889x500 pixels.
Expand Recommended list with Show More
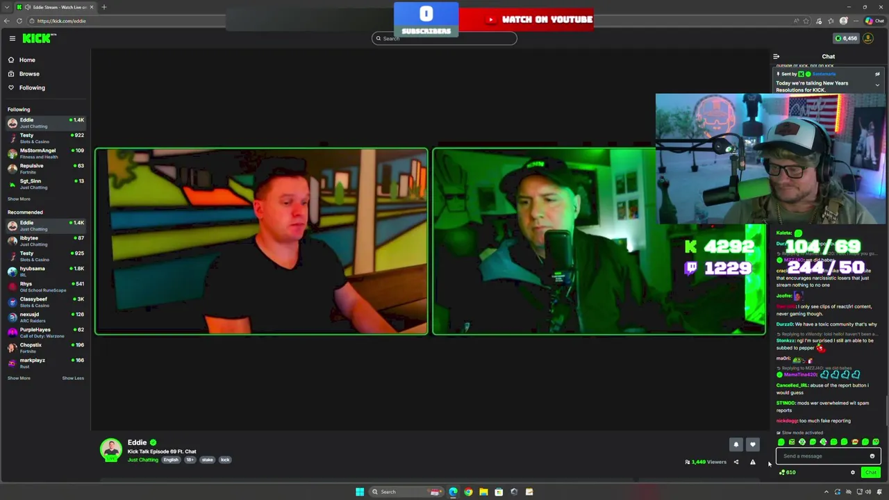click(x=19, y=378)
